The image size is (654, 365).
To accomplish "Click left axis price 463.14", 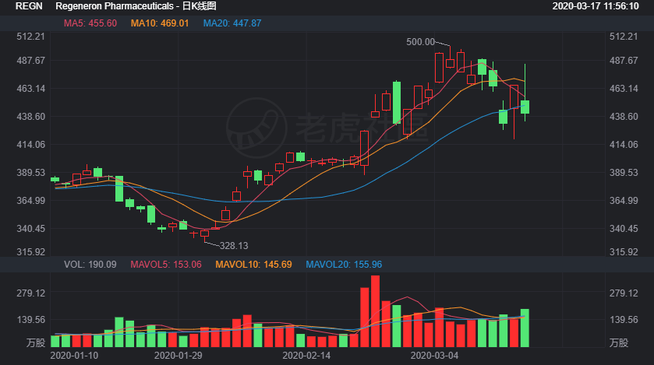I will (x=31, y=89).
